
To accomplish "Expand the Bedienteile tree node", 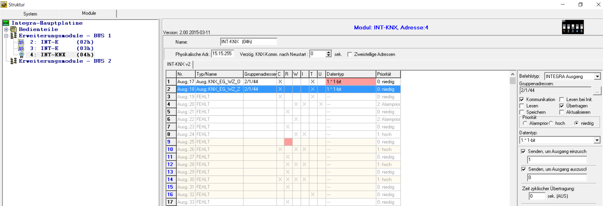I will click(6, 29).
